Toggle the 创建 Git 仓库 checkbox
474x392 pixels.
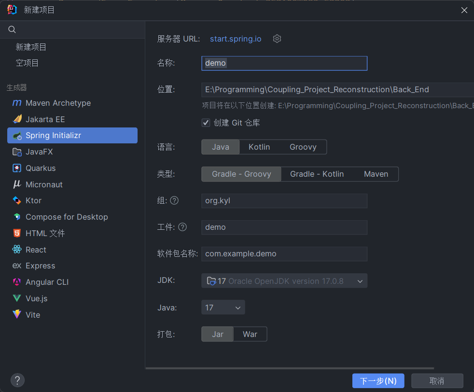(206, 123)
